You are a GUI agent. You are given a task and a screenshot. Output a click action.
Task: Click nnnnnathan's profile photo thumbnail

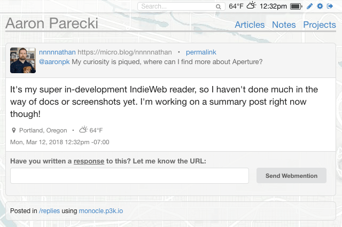[23, 60]
